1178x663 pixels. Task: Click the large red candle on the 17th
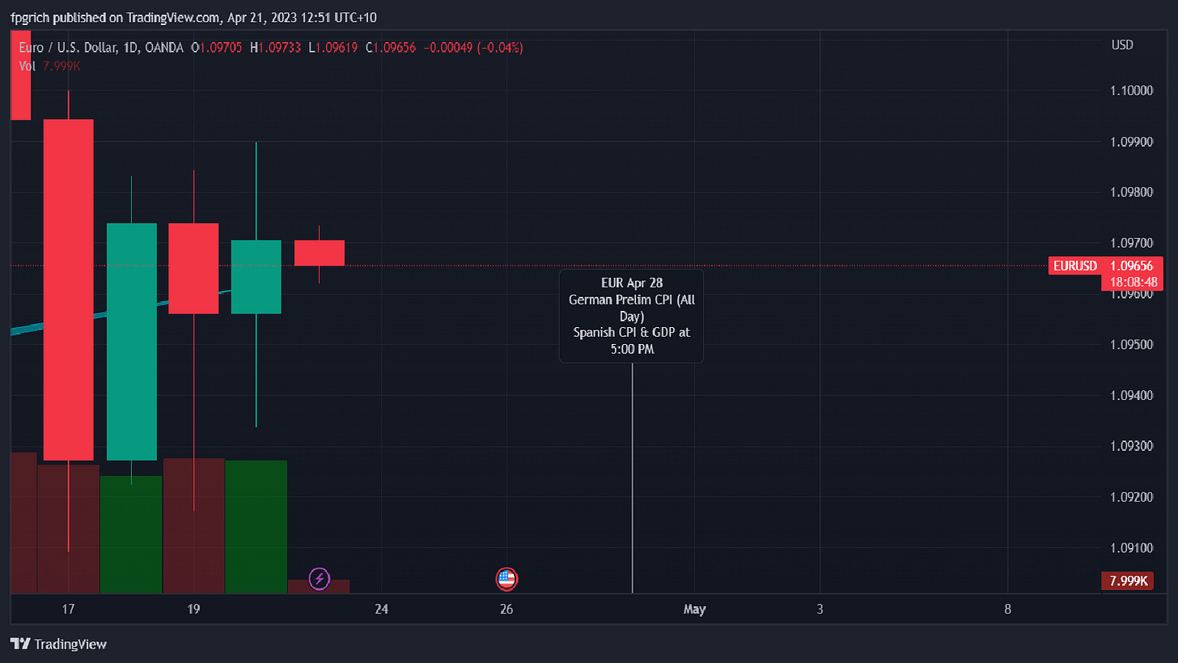click(x=68, y=289)
